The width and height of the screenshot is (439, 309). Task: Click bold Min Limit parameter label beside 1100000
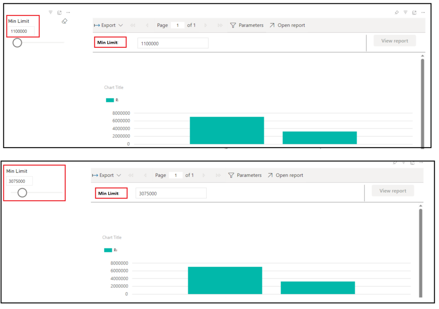[107, 43]
